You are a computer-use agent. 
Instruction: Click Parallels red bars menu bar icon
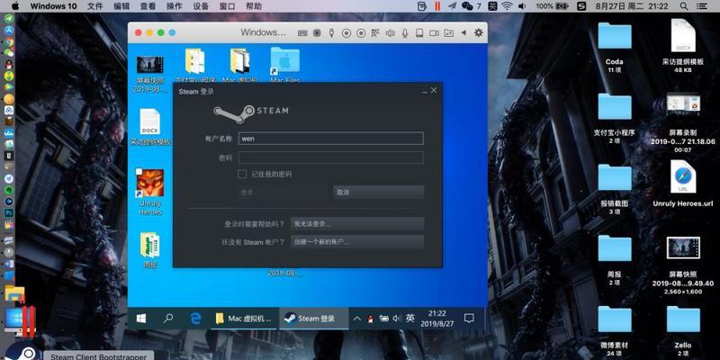(x=437, y=6)
